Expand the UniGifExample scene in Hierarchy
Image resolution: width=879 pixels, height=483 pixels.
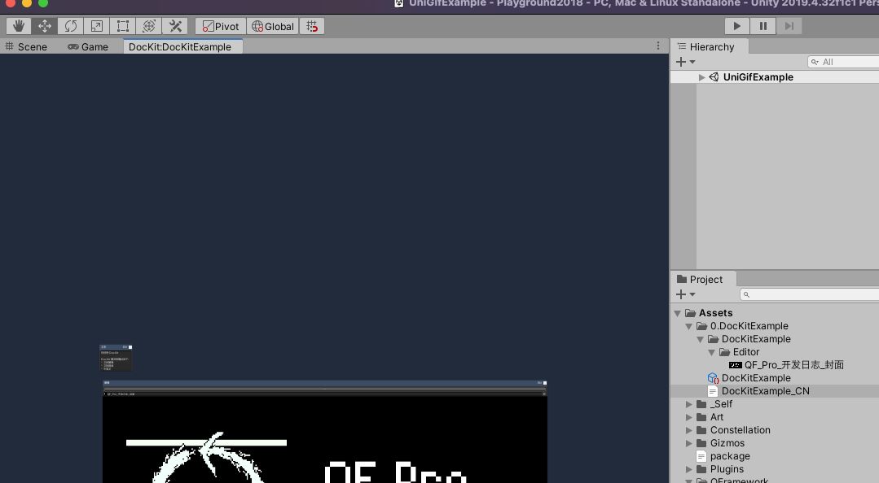pos(701,77)
